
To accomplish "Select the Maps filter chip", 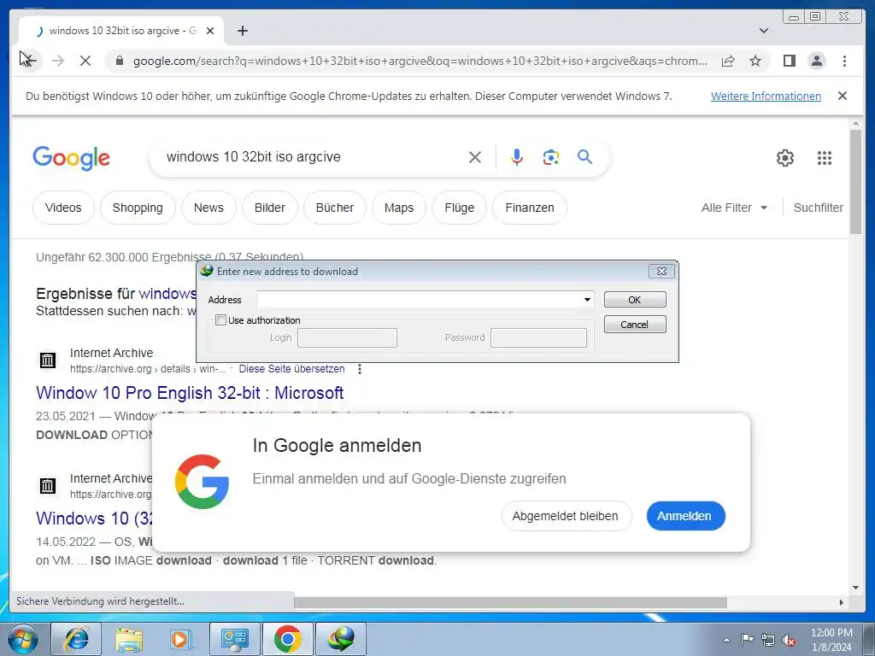I will [x=399, y=208].
